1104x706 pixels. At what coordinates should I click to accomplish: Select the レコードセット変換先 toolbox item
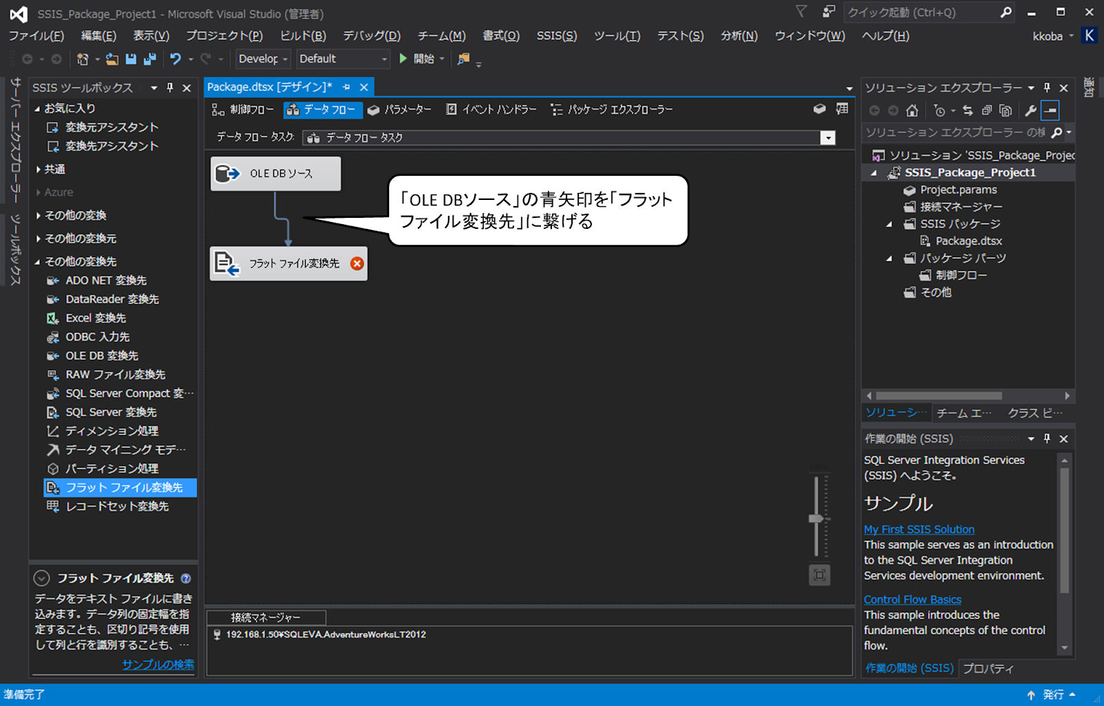click(117, 506)
